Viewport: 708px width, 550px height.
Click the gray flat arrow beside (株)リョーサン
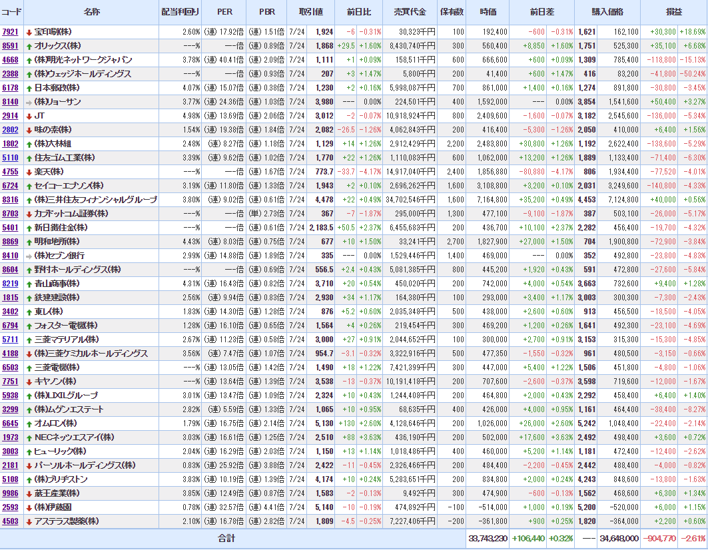pyautogui.click(x=29, y=102)
